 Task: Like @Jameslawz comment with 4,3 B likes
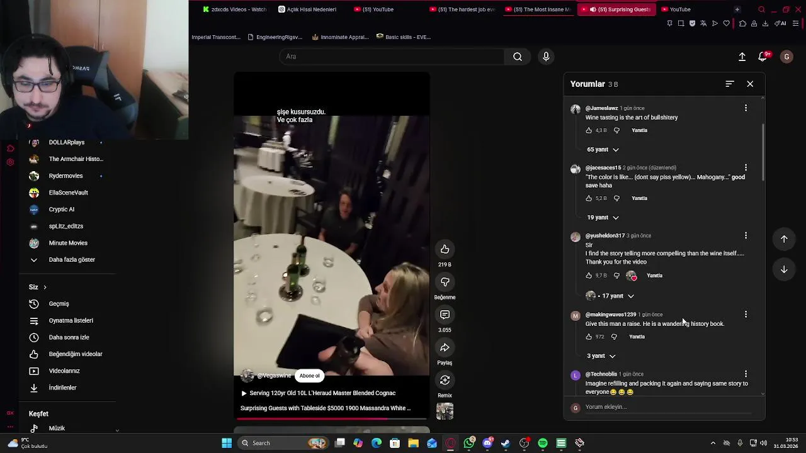pos(589,130)
